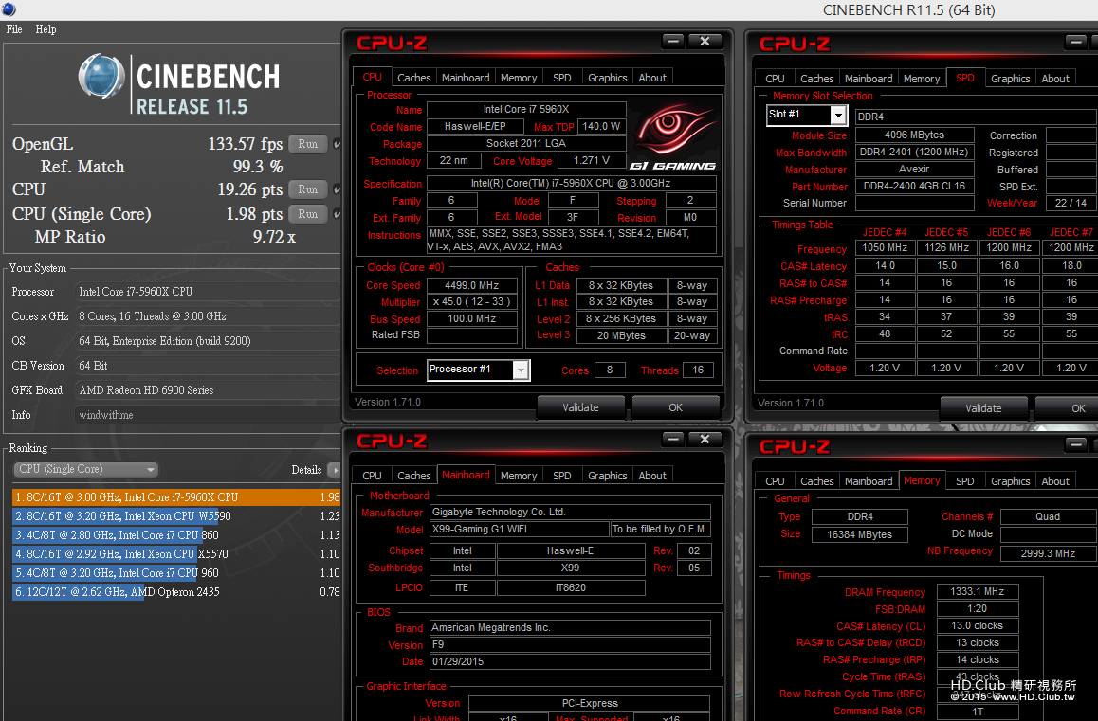1098x721 pixels.
Task: Click Validate in the SPD window
Action: pyautogui.click(x=984, y=408)
